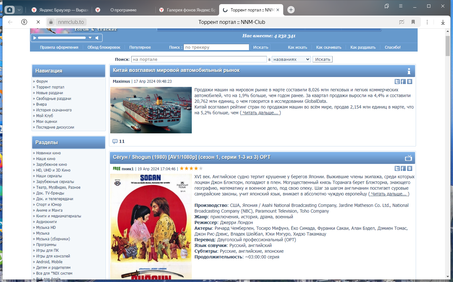
Task: Switch to the 'О программе' tab
Action: click(x=123, y=10)
